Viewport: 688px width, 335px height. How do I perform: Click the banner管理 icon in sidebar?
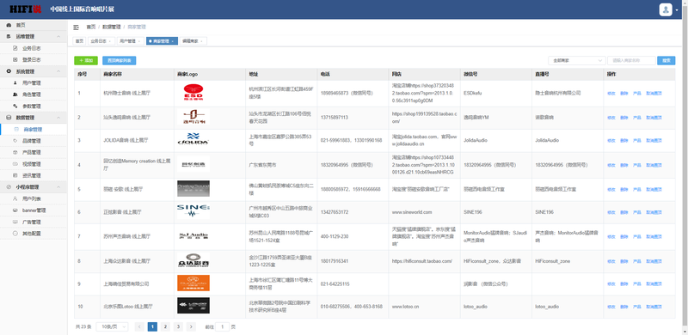pyautogui.click(x=15, y=210)
